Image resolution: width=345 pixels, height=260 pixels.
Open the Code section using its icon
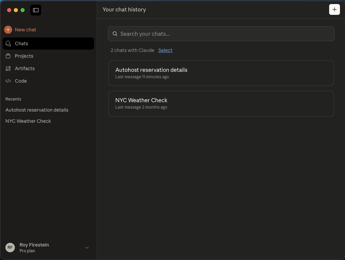tap(8, 81)
